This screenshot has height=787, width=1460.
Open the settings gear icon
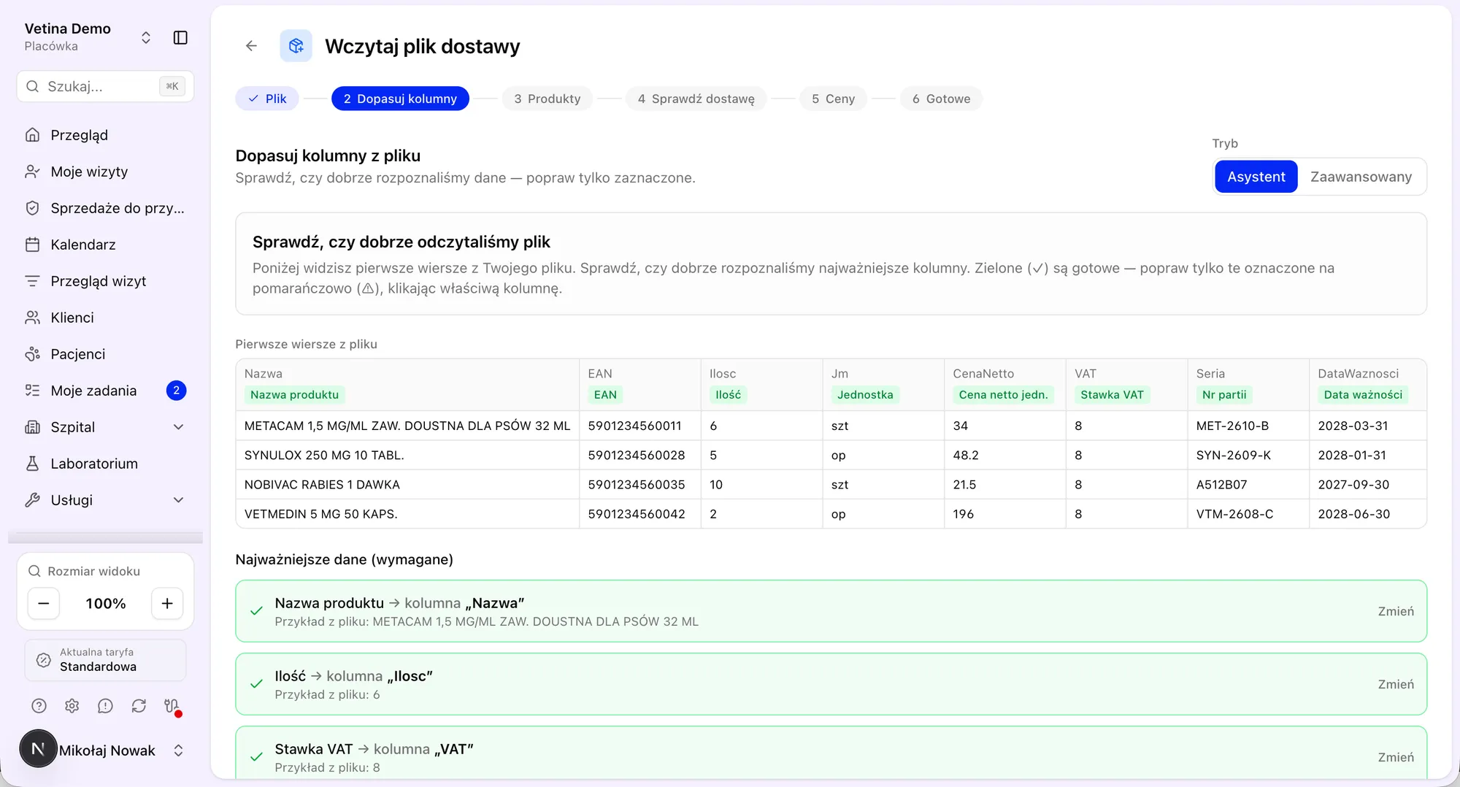pyautogui.click(x=72, y=706)
